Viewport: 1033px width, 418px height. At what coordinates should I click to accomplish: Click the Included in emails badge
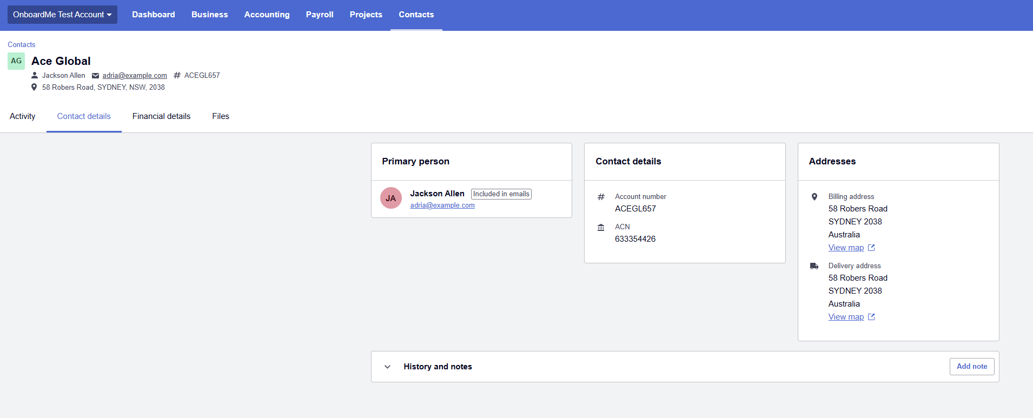(501, 194)
